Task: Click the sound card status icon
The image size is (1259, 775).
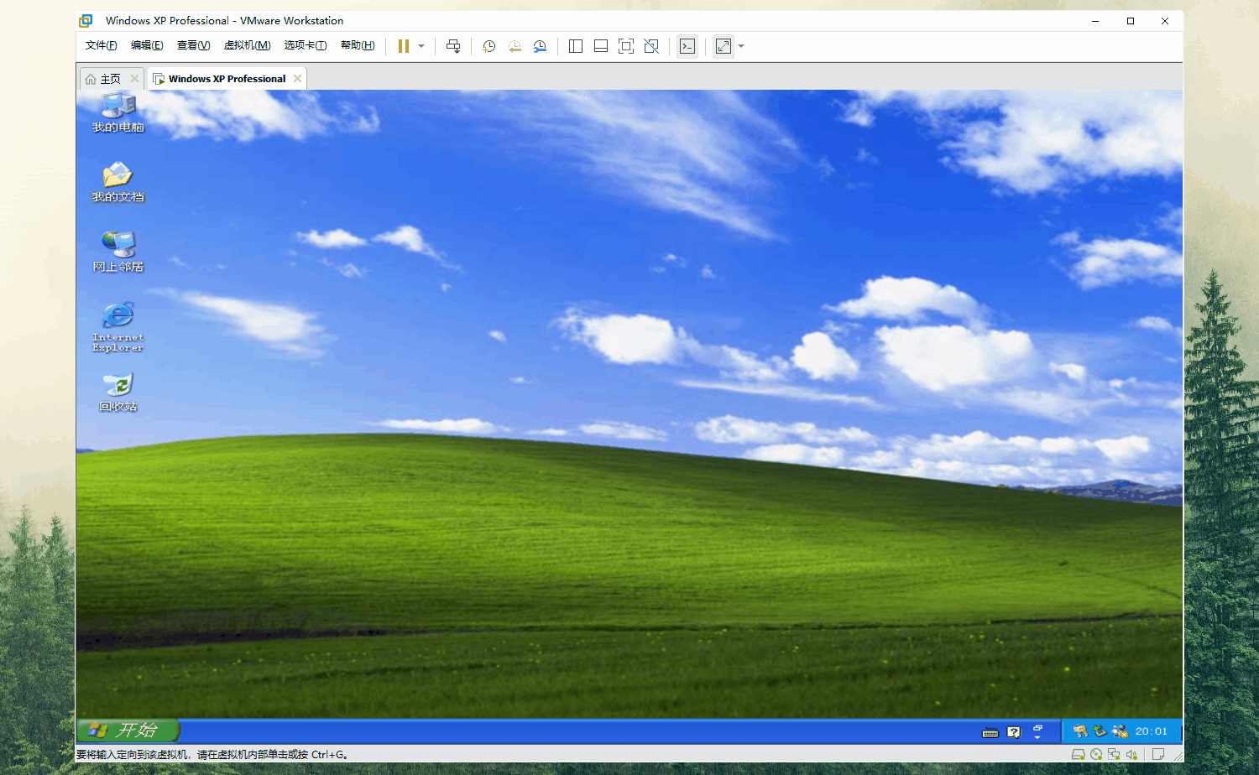Action: 1131,754
